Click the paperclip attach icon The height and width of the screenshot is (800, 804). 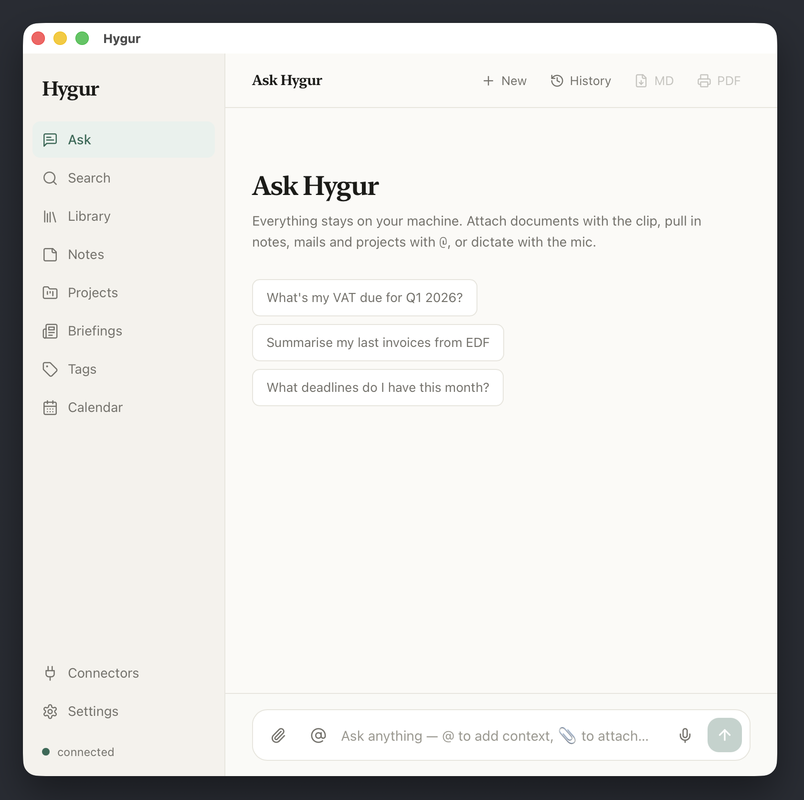pyautogui.click(x=278, y=735)
